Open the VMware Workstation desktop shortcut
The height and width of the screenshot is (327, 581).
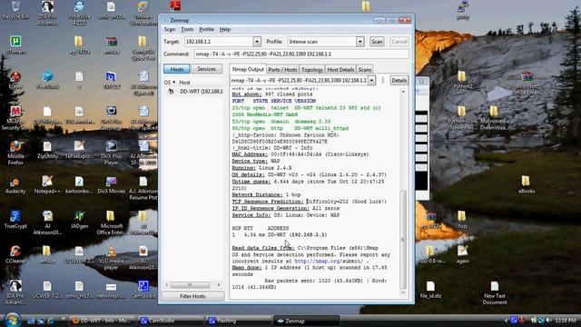143,14
